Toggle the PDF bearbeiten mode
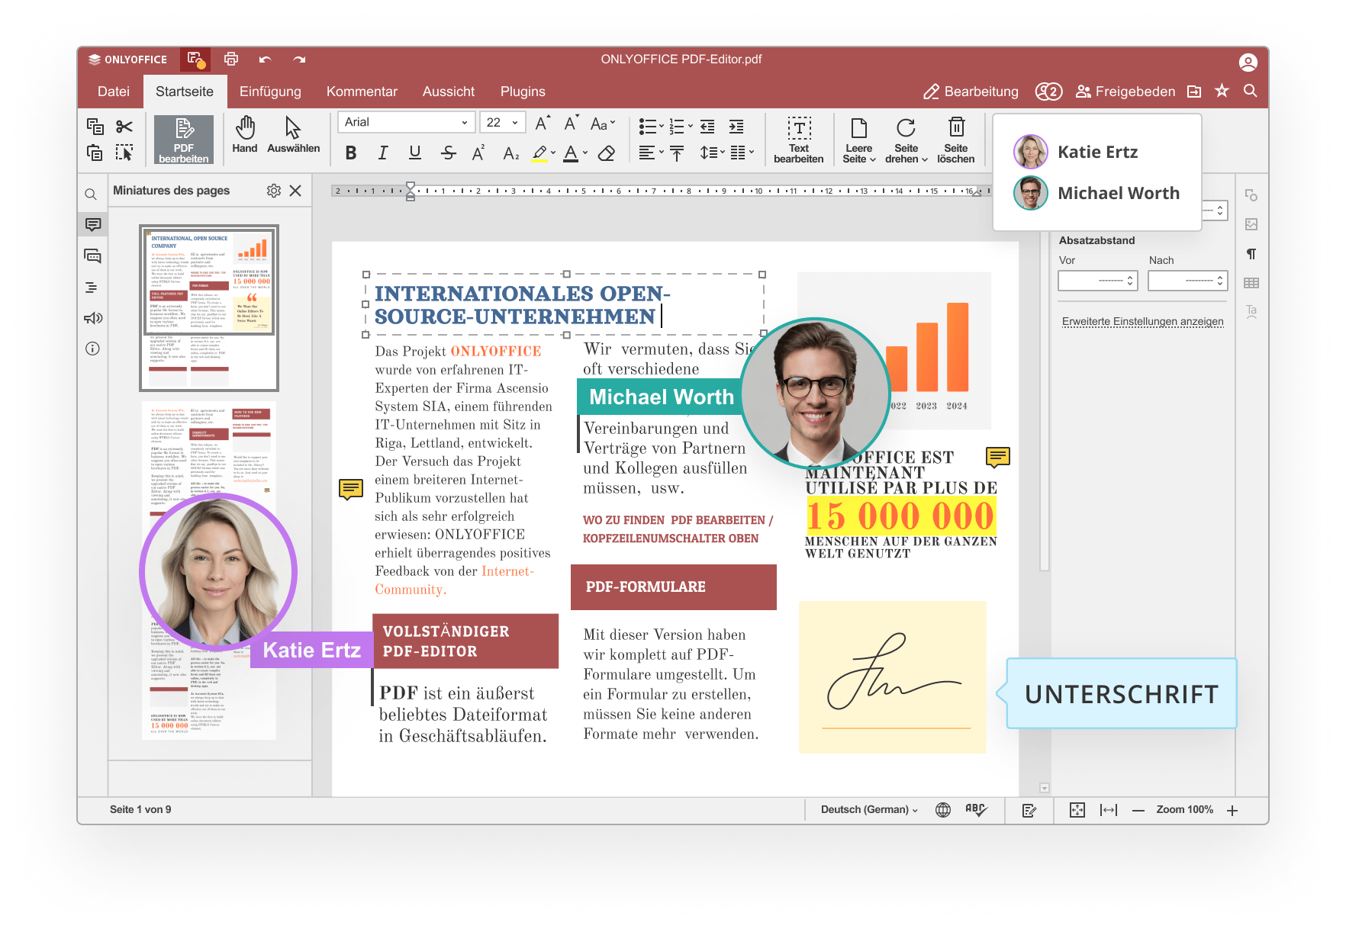This screenshot has height=932, width=1346. coord(183,139)
